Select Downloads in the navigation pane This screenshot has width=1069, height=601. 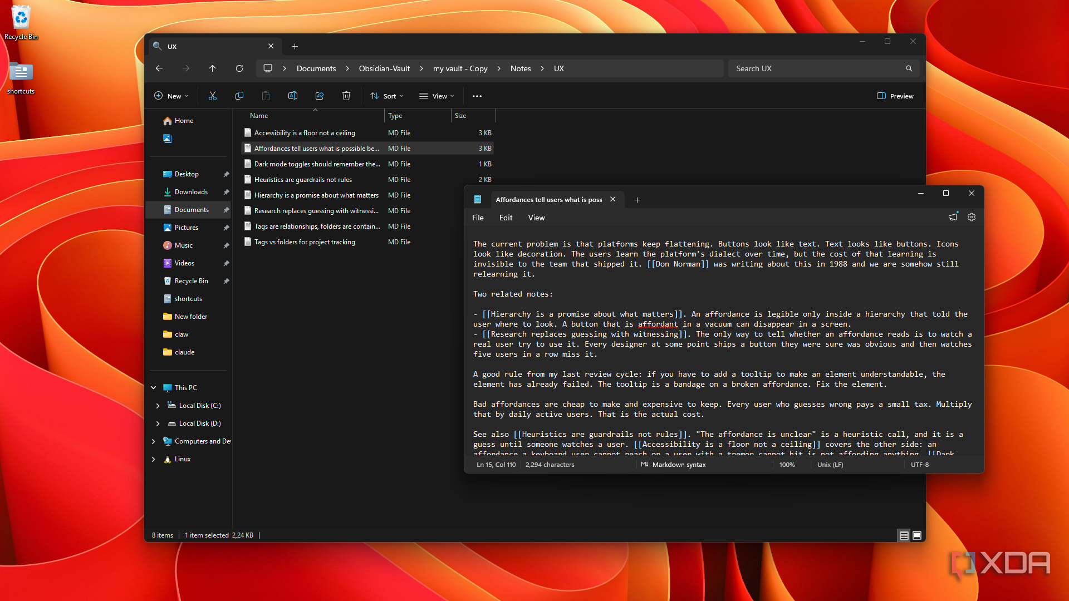pyautogui.click(x=191, y=192)
